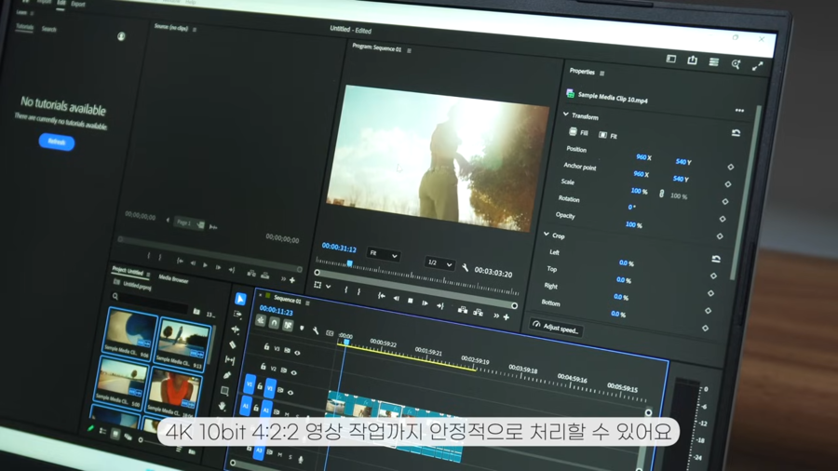The width and height of the screenshot is (838, 471).
Task: Open Program monitor wrench settings
Action: pos(465,268)
